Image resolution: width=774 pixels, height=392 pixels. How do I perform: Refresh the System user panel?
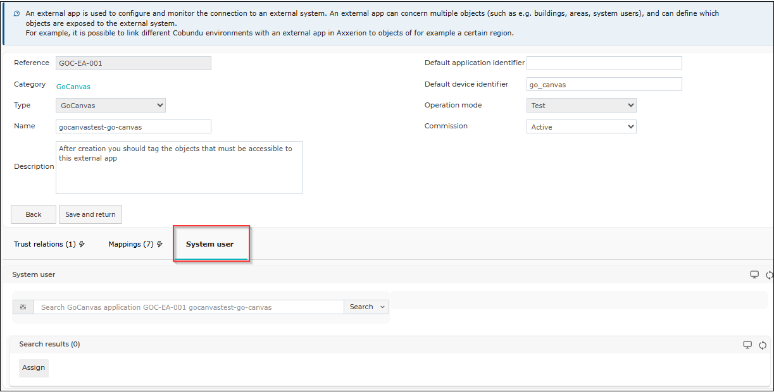coord(769,275)
